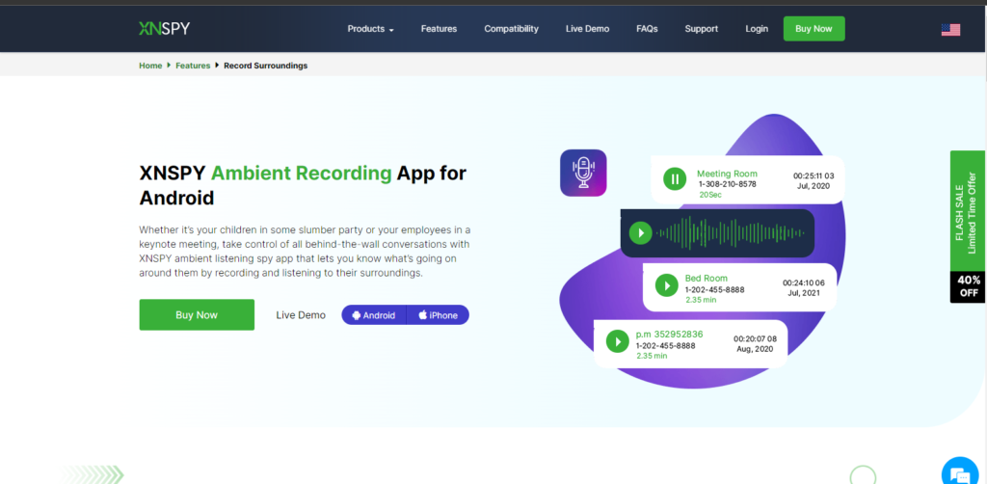987x484 pixels.
Task: Click the purple microphone recording icon
Action: pos(583,173)
